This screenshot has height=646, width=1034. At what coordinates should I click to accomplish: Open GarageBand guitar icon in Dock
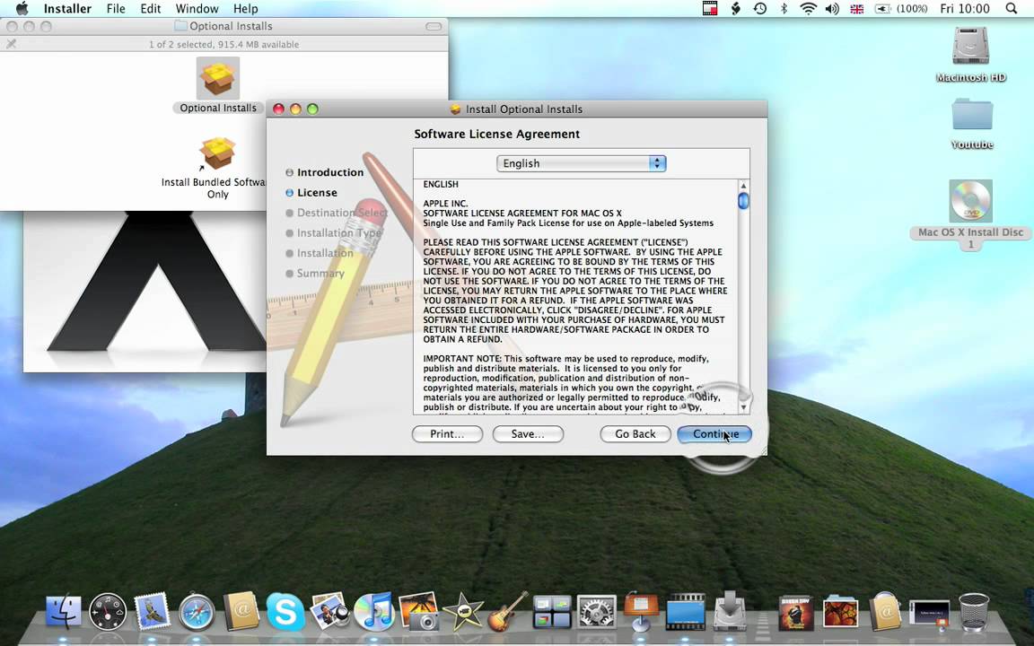[x=507, y=611]
